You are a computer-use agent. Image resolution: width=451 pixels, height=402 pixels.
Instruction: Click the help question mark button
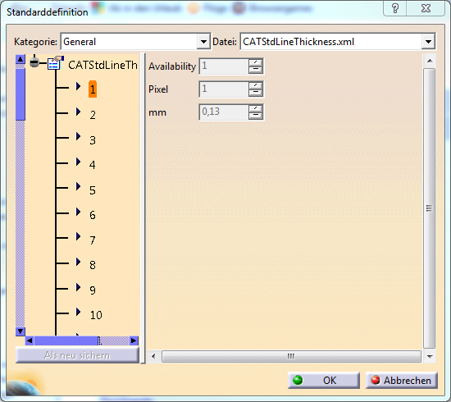point(395,8)
